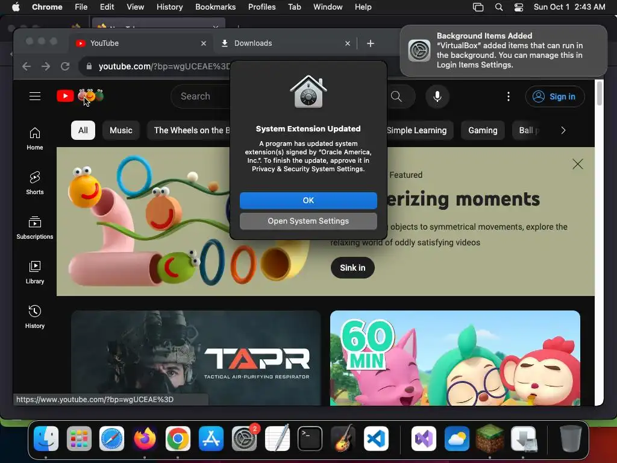Click the YouTube logo in header

[x=65, y=96]
